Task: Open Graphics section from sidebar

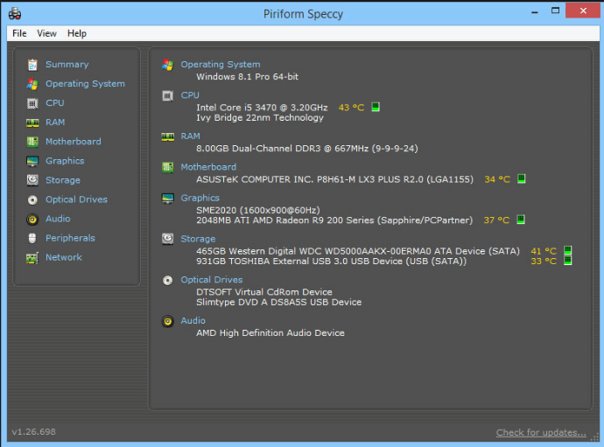Action: [x=65, y=161]
